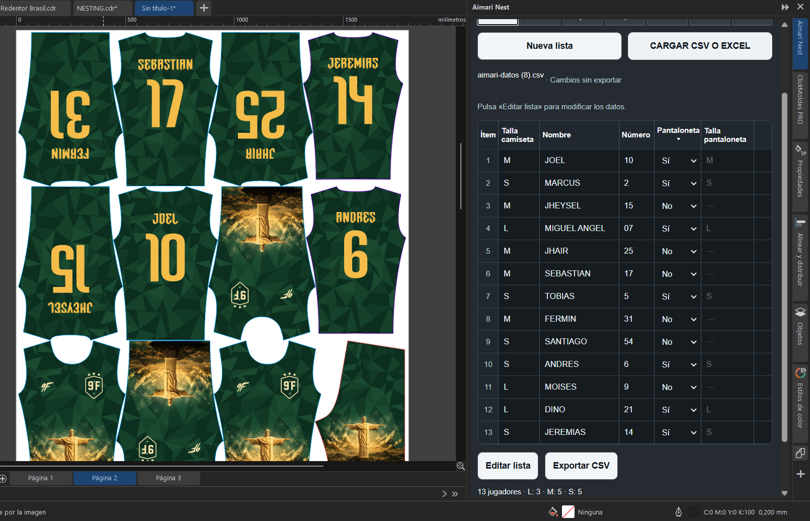Viewport: 810px width, 521px height.
Task: Select the SEBASTIAN 17 jersey piece on the canvas
Action: (x=165, y=108)
